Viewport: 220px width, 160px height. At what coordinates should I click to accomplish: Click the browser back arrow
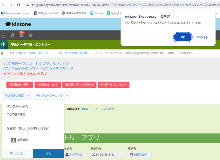click(4, 5)
